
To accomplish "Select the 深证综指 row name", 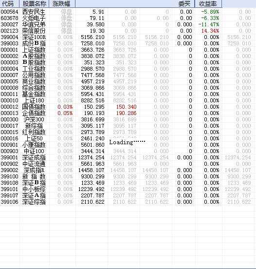I will [34, 202].
